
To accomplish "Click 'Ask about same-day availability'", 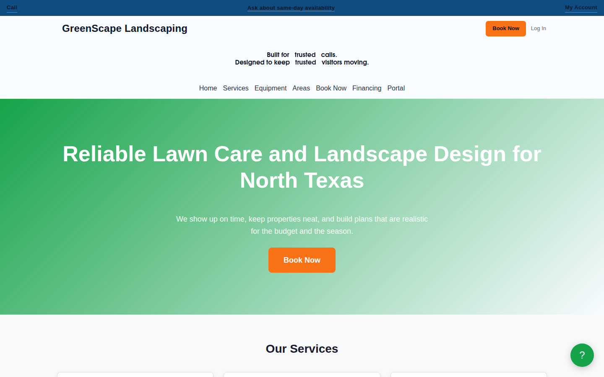I will pos(291,8).
